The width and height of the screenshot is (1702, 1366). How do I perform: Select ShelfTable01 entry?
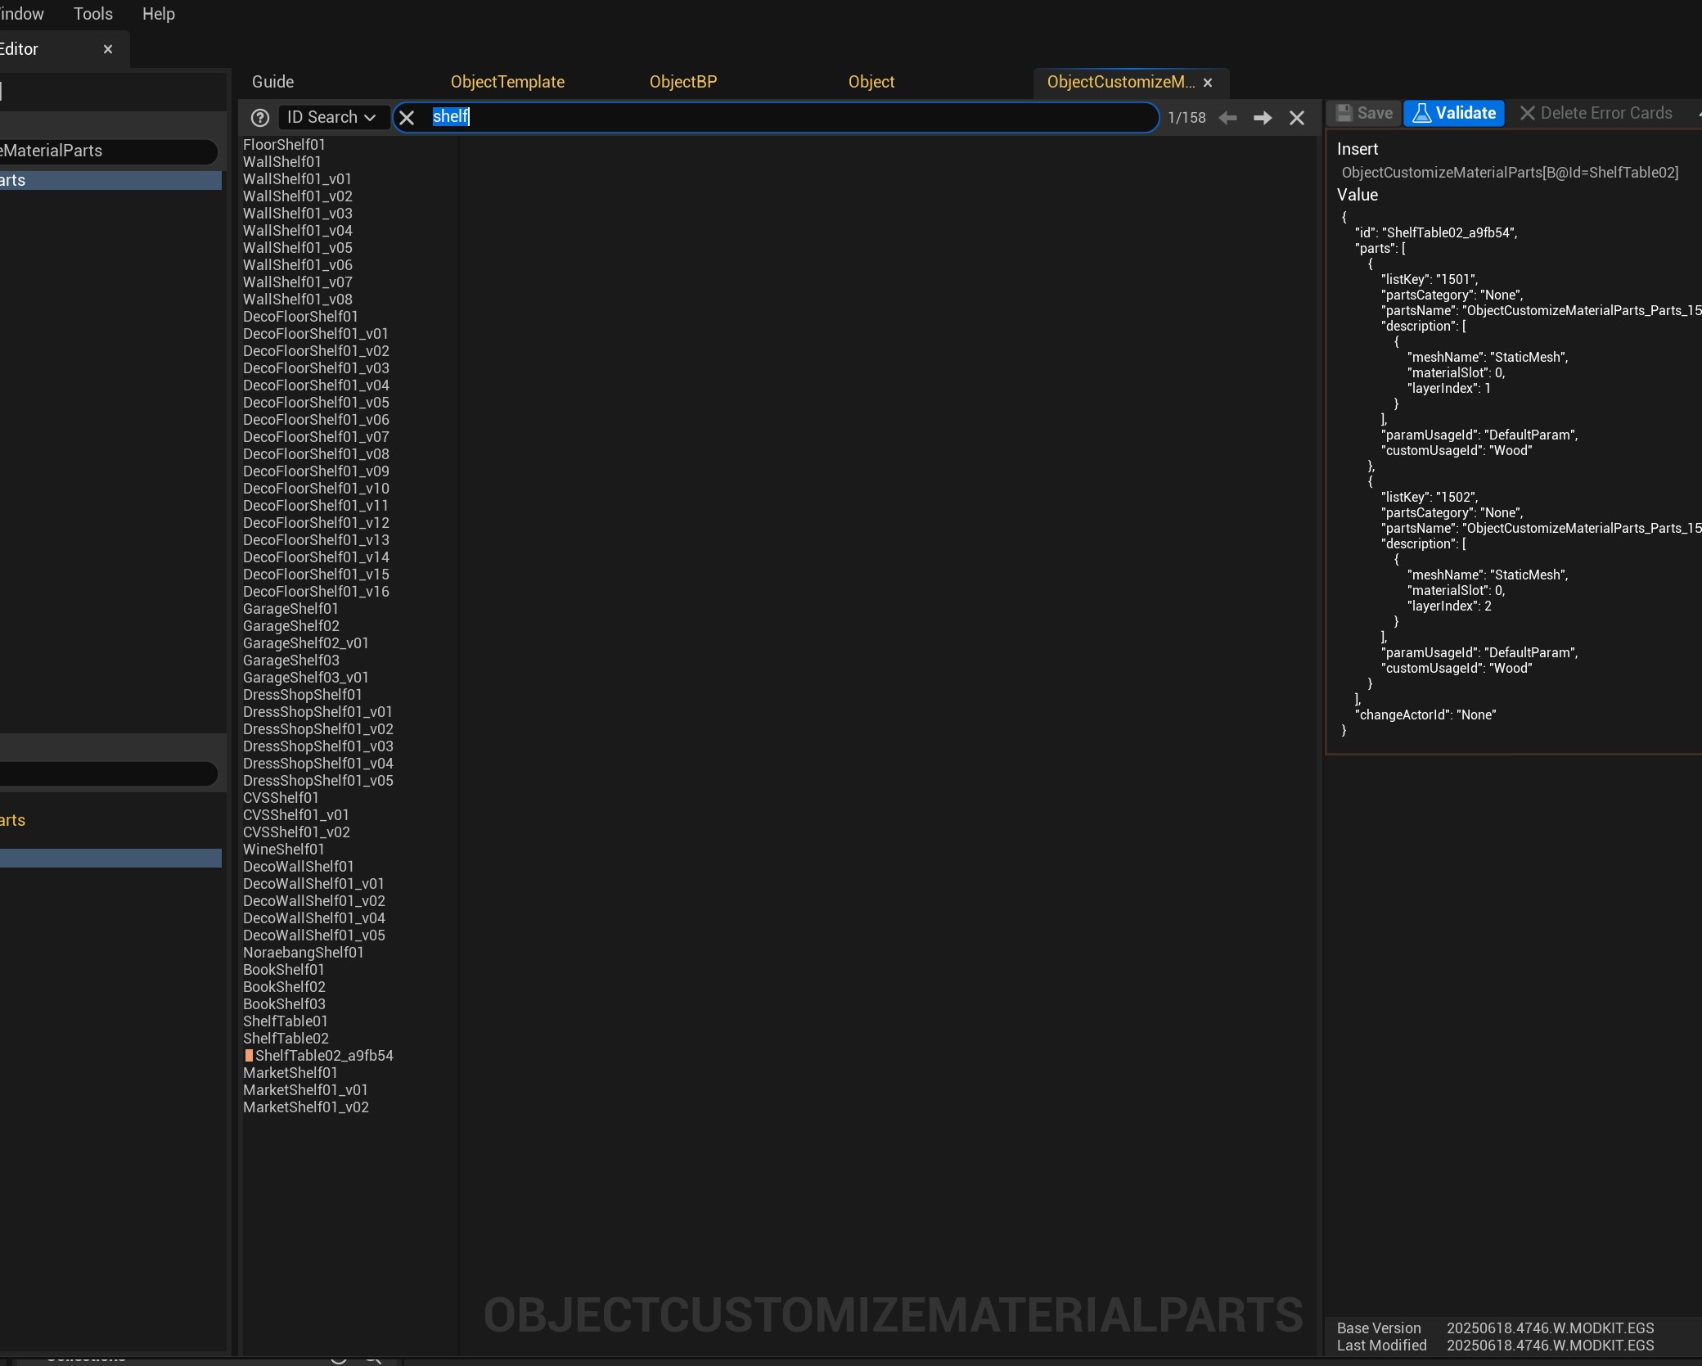click(286, 1021)
